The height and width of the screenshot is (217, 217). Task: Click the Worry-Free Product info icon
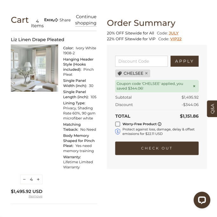click(159, 124)
